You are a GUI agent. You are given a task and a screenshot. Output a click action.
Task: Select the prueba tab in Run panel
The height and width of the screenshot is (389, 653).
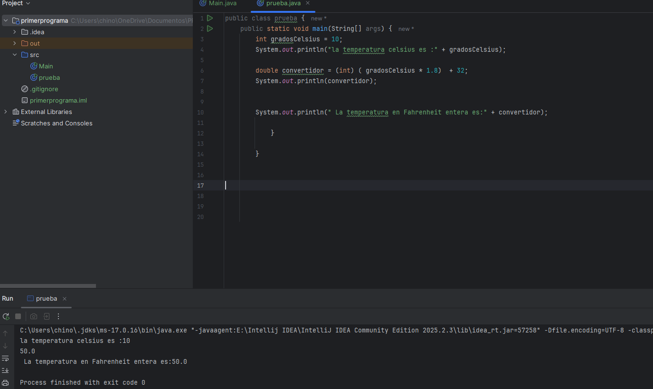pos(46,299)
